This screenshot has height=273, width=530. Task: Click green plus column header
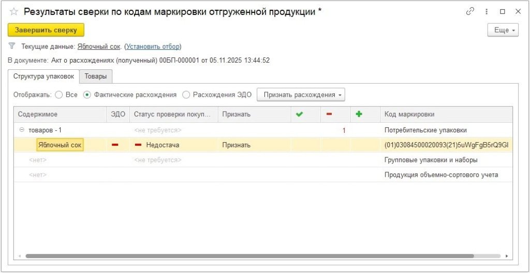click(358, 114)
